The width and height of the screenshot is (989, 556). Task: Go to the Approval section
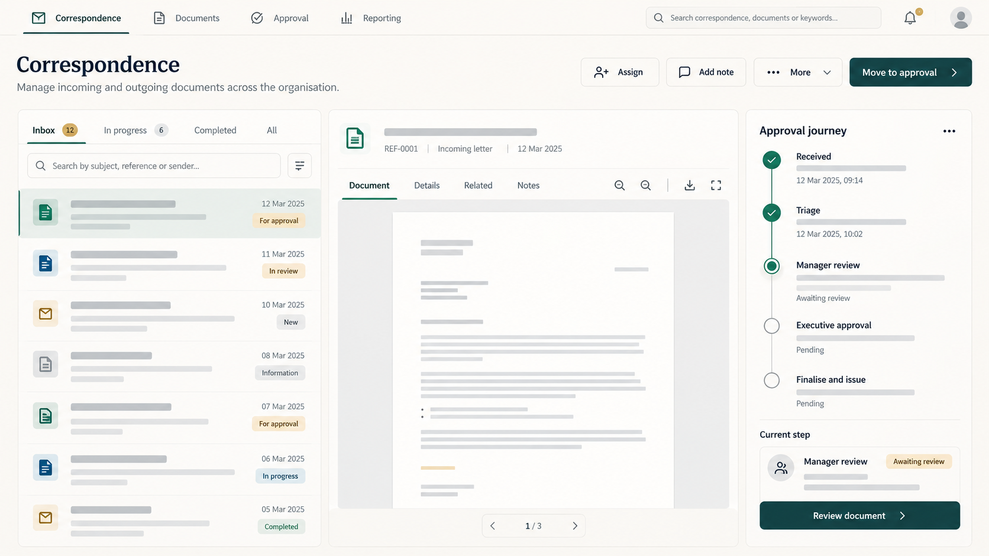click(280, 18)
